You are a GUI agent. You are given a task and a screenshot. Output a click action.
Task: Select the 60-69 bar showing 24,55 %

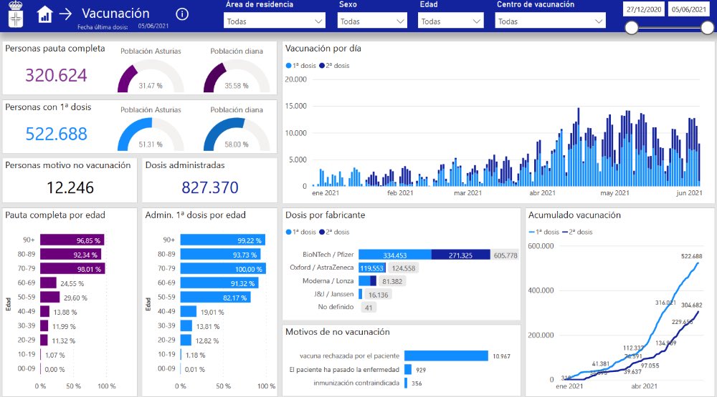[48, 283]
